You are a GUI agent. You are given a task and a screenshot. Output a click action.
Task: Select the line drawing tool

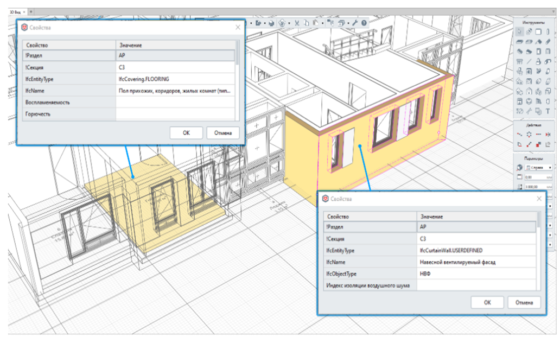click(x=529, y=61)
